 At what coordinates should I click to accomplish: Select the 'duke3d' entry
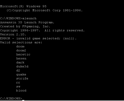pyautogui.click(x=22, y=66)
